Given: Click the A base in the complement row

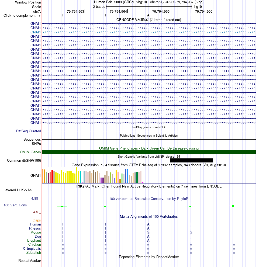Looking at the screenshot, I should point(148,15).
